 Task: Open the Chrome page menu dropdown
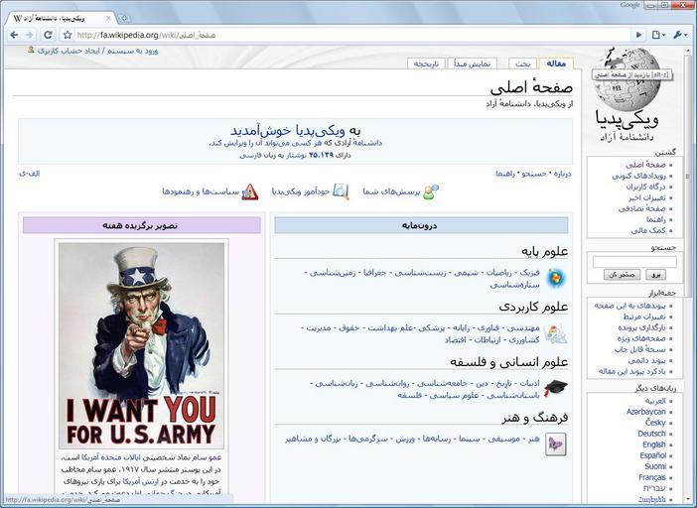(658, 35)
